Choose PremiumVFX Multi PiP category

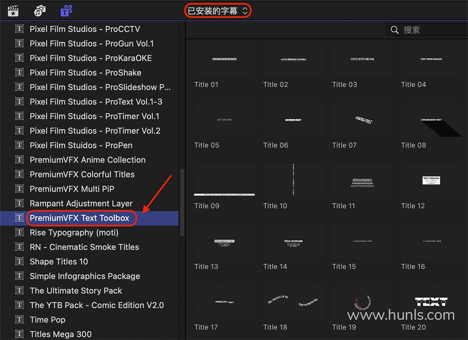(x=89, y=189)
